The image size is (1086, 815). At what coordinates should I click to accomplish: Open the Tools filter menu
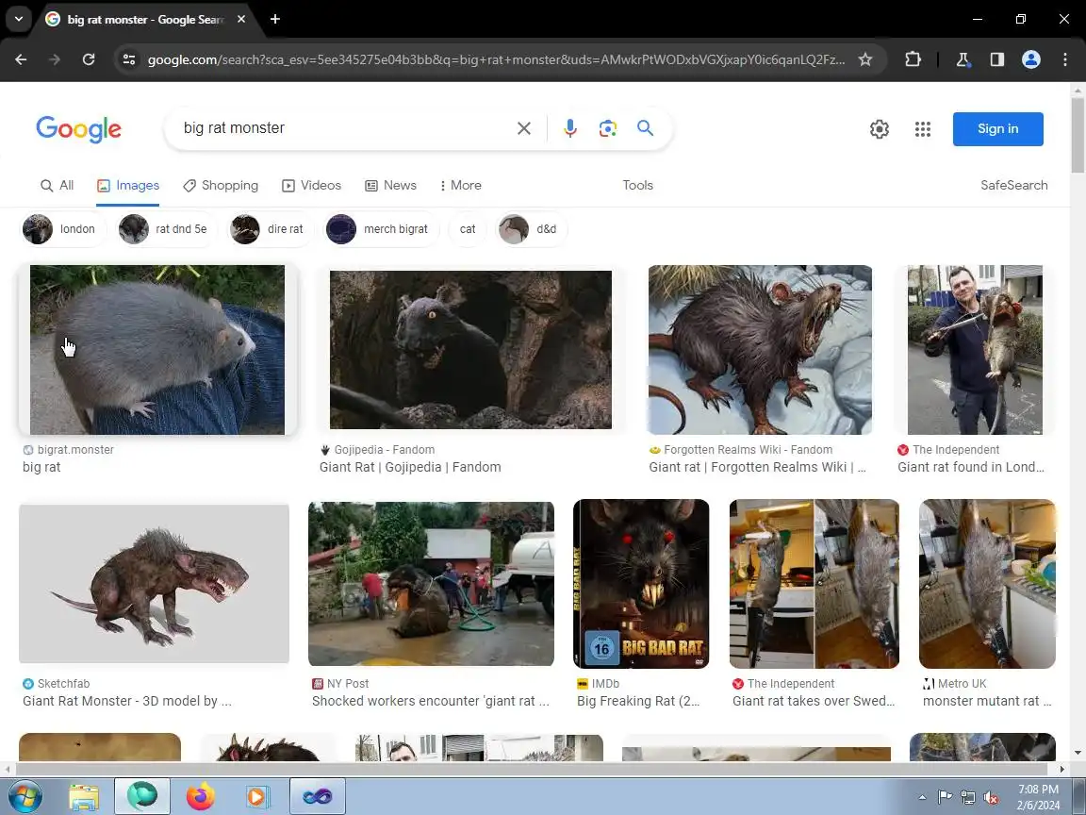(x=638, y=185)
